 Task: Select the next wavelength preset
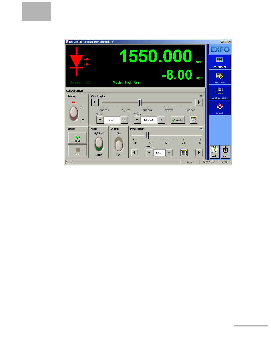[x=161, y=120]
